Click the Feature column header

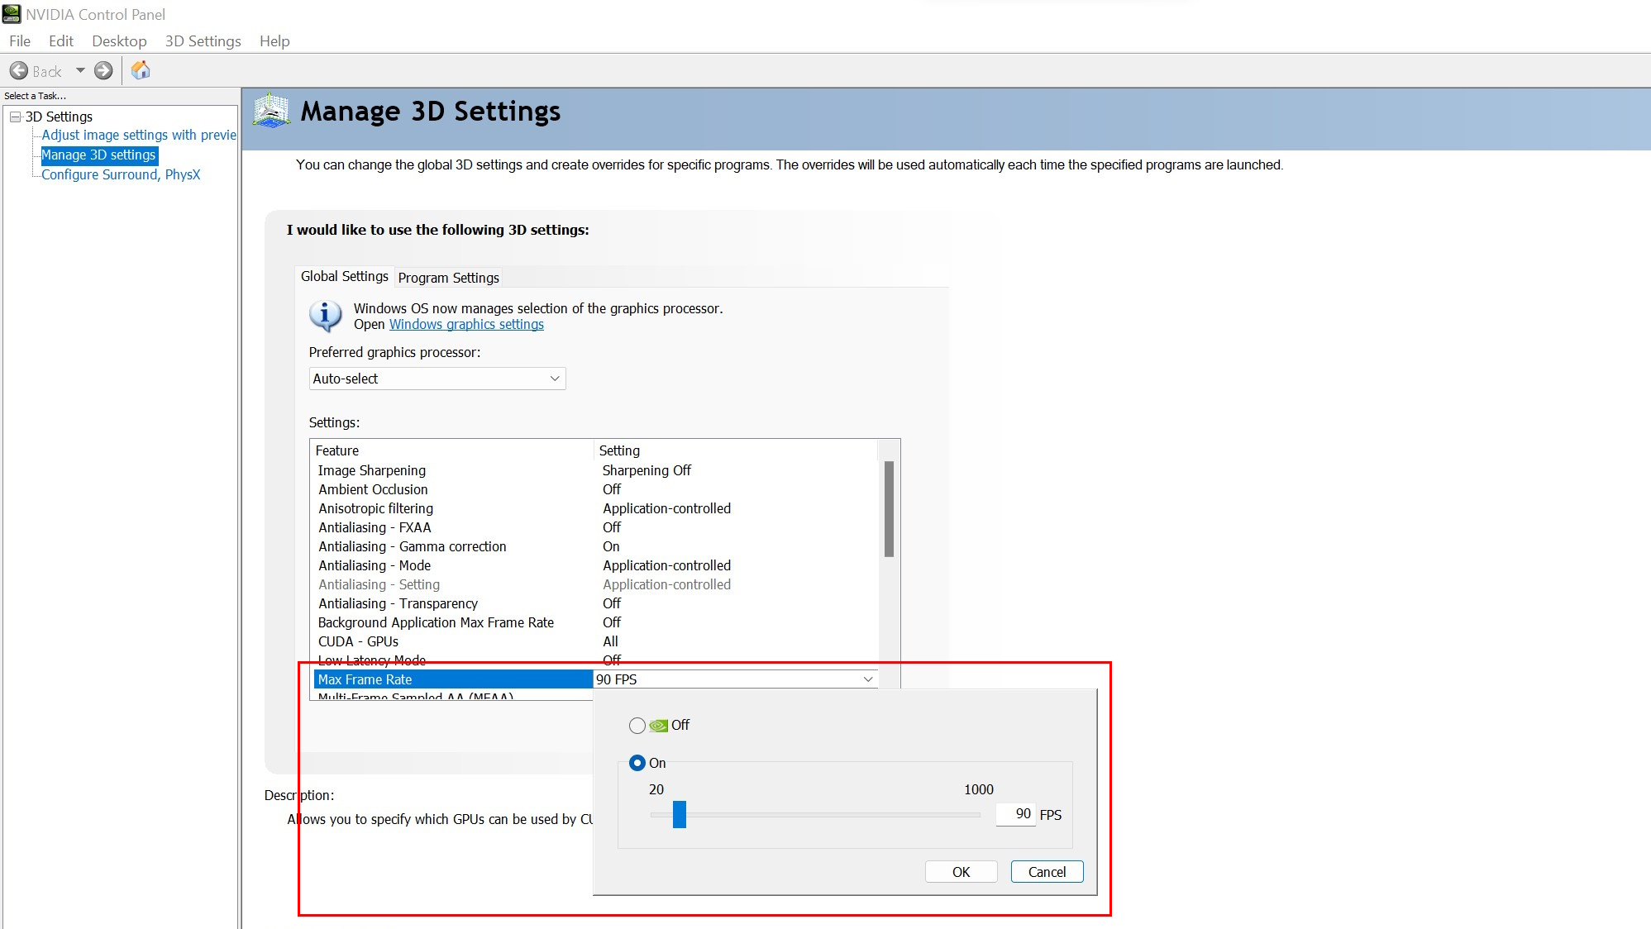click(453, 450)
